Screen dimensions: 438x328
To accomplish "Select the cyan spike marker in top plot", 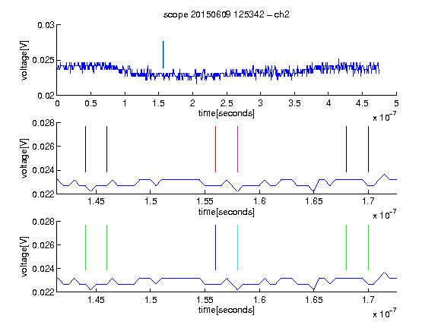I will pos(163,55).
